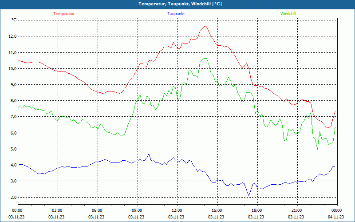The height and width of the screenshot is (222, 355).
Task: Click the 03.11.23 date under 21:00
Action: point(296,217)
